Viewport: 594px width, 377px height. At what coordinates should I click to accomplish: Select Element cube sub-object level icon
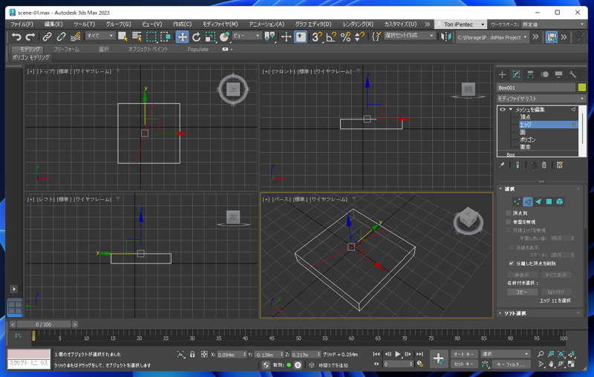560,202
